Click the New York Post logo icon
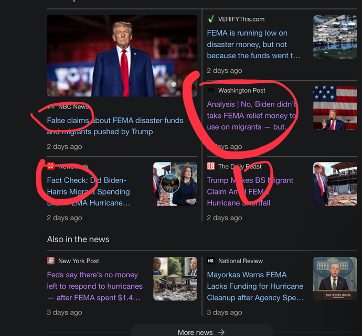Viewport: 362px width, 336px height. tap(51, 261)
